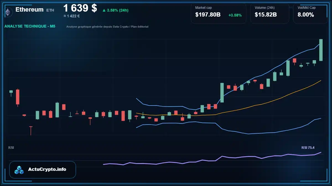Click the Ethereum diamond logo icon
The width and height of the screenshot is (332, 186).
8,12
